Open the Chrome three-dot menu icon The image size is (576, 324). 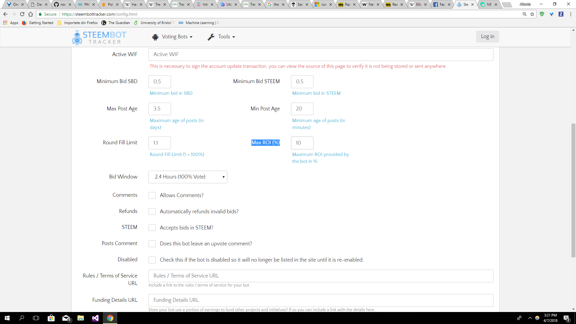[571, 14]
